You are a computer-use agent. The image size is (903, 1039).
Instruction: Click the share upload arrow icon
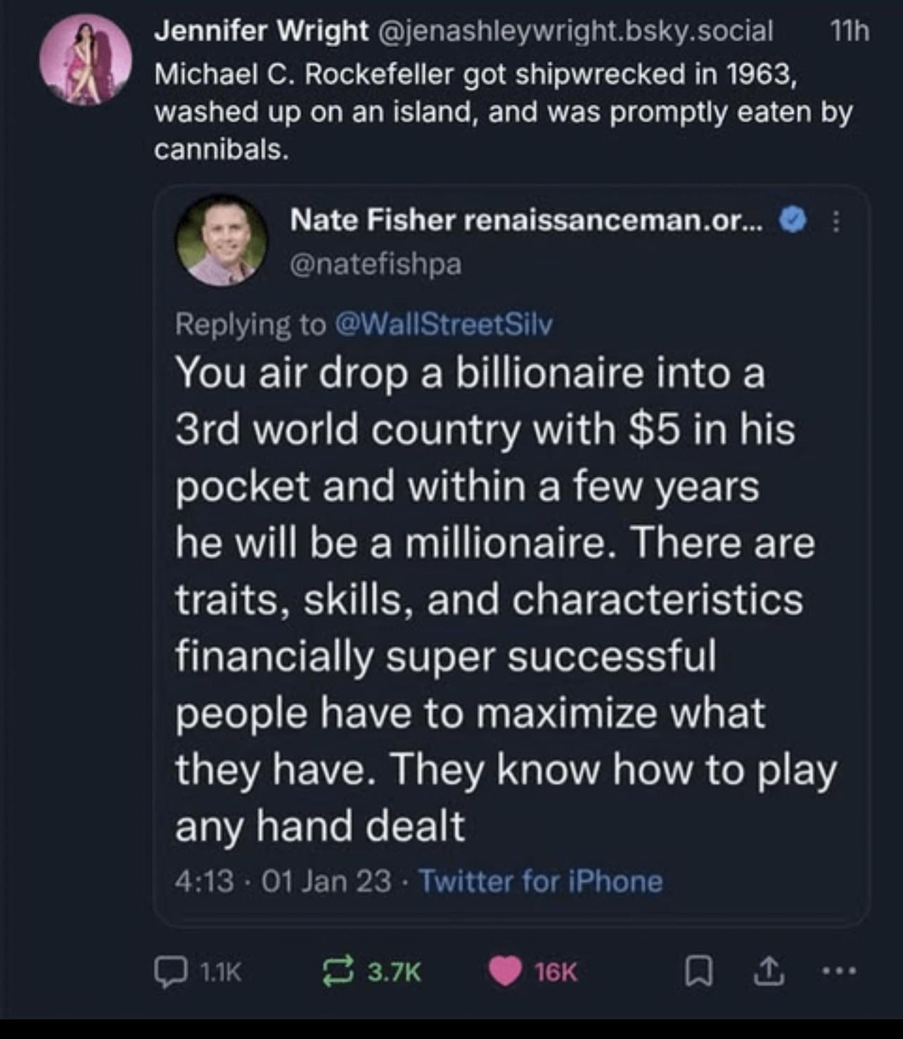[x=767, y=971]
